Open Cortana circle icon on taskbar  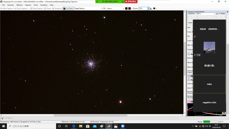coord(60,126)
